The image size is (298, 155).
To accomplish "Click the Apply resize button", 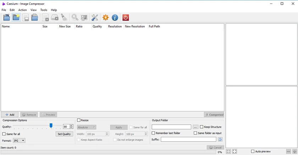I will point(119,127).
